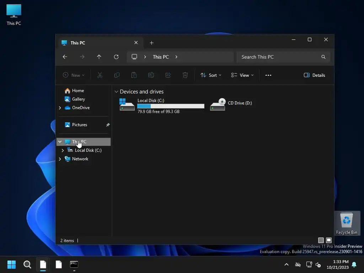Screen dimensions: 364x273
Task: Open the notifications bell
Action: (x=354, y=264)
